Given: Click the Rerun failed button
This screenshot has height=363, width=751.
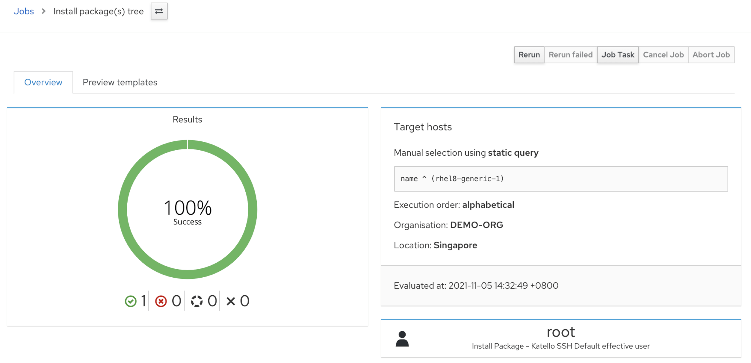Looking at the screenshot, I should click(570, 55).
